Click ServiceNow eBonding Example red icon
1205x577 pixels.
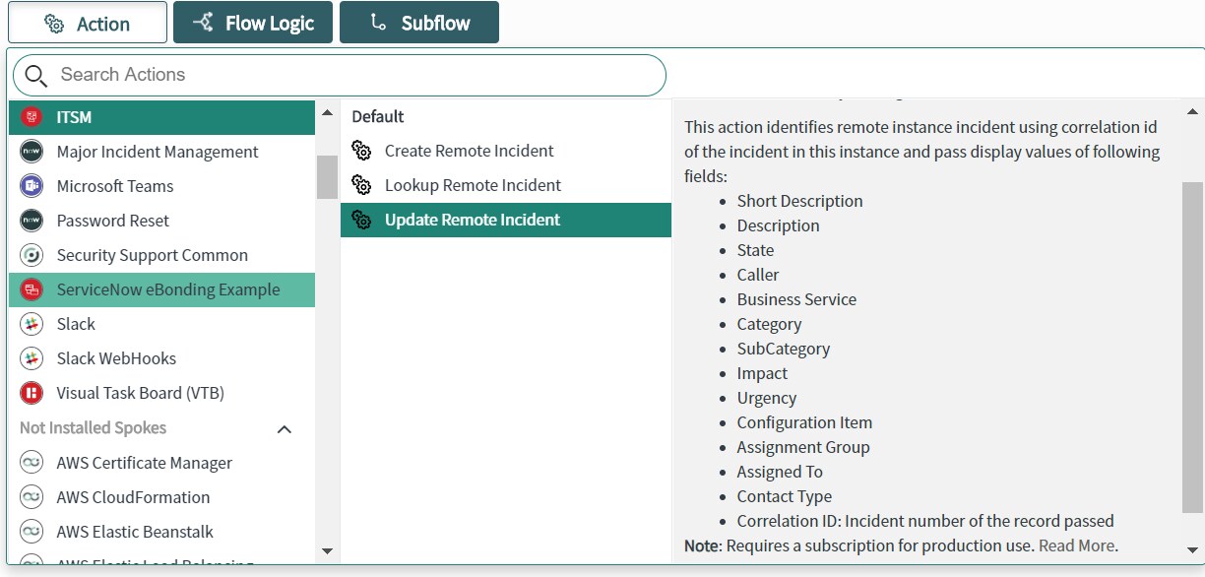pos(32,289)
